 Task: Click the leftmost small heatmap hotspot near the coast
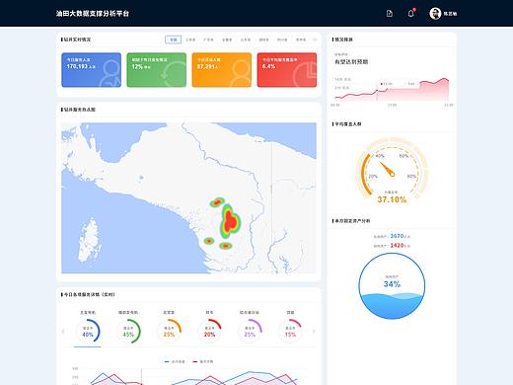pyautogui.click(x=209, y=241)
